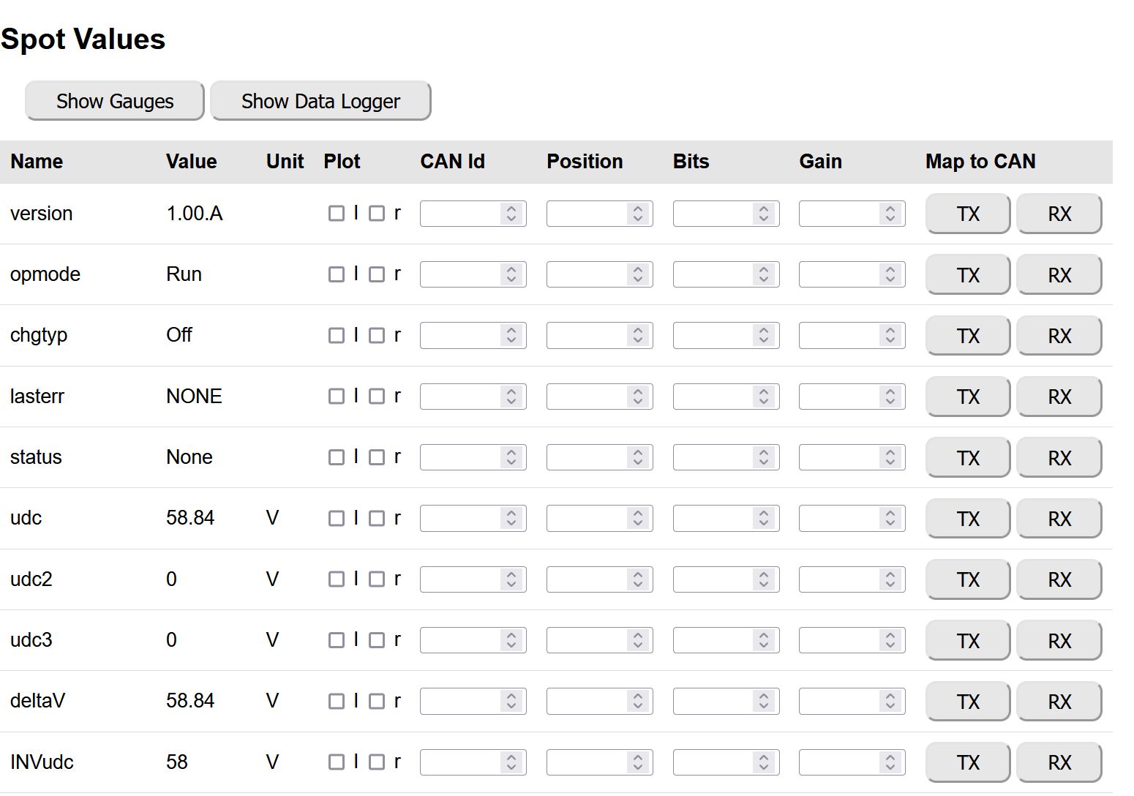
Task: Click the Show Gauges button
Action: [114, 101]
